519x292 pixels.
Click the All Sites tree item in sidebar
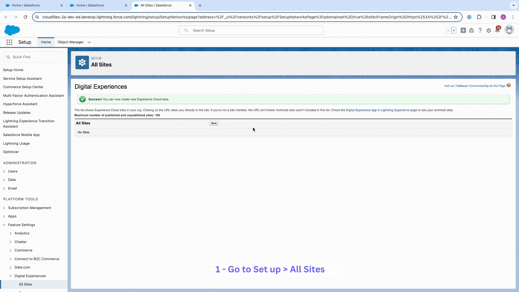point(25,284)
